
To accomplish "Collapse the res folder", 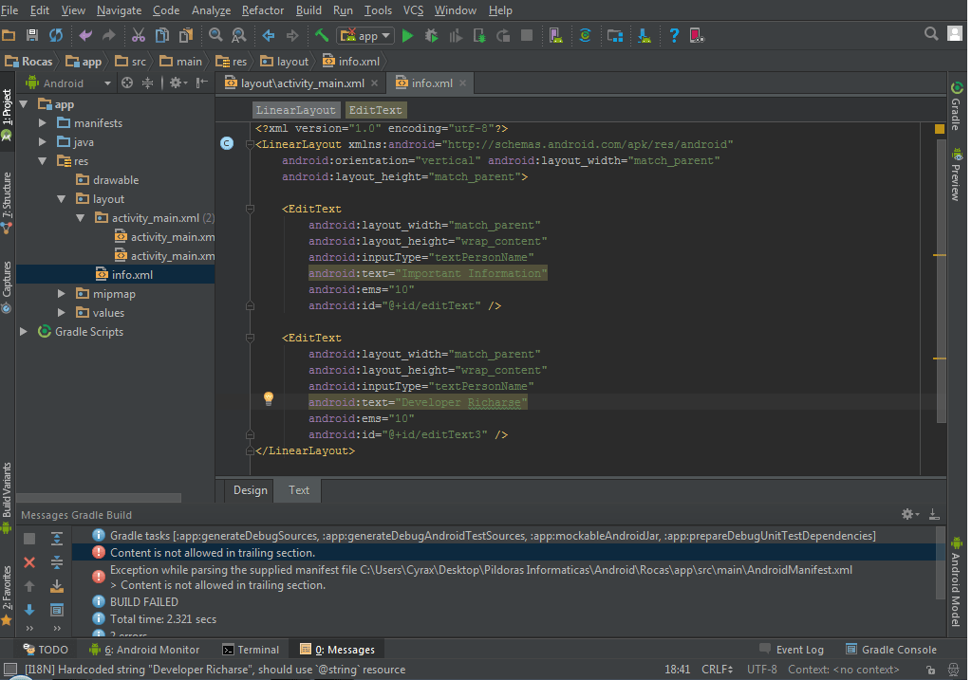I will coord(42,161).
